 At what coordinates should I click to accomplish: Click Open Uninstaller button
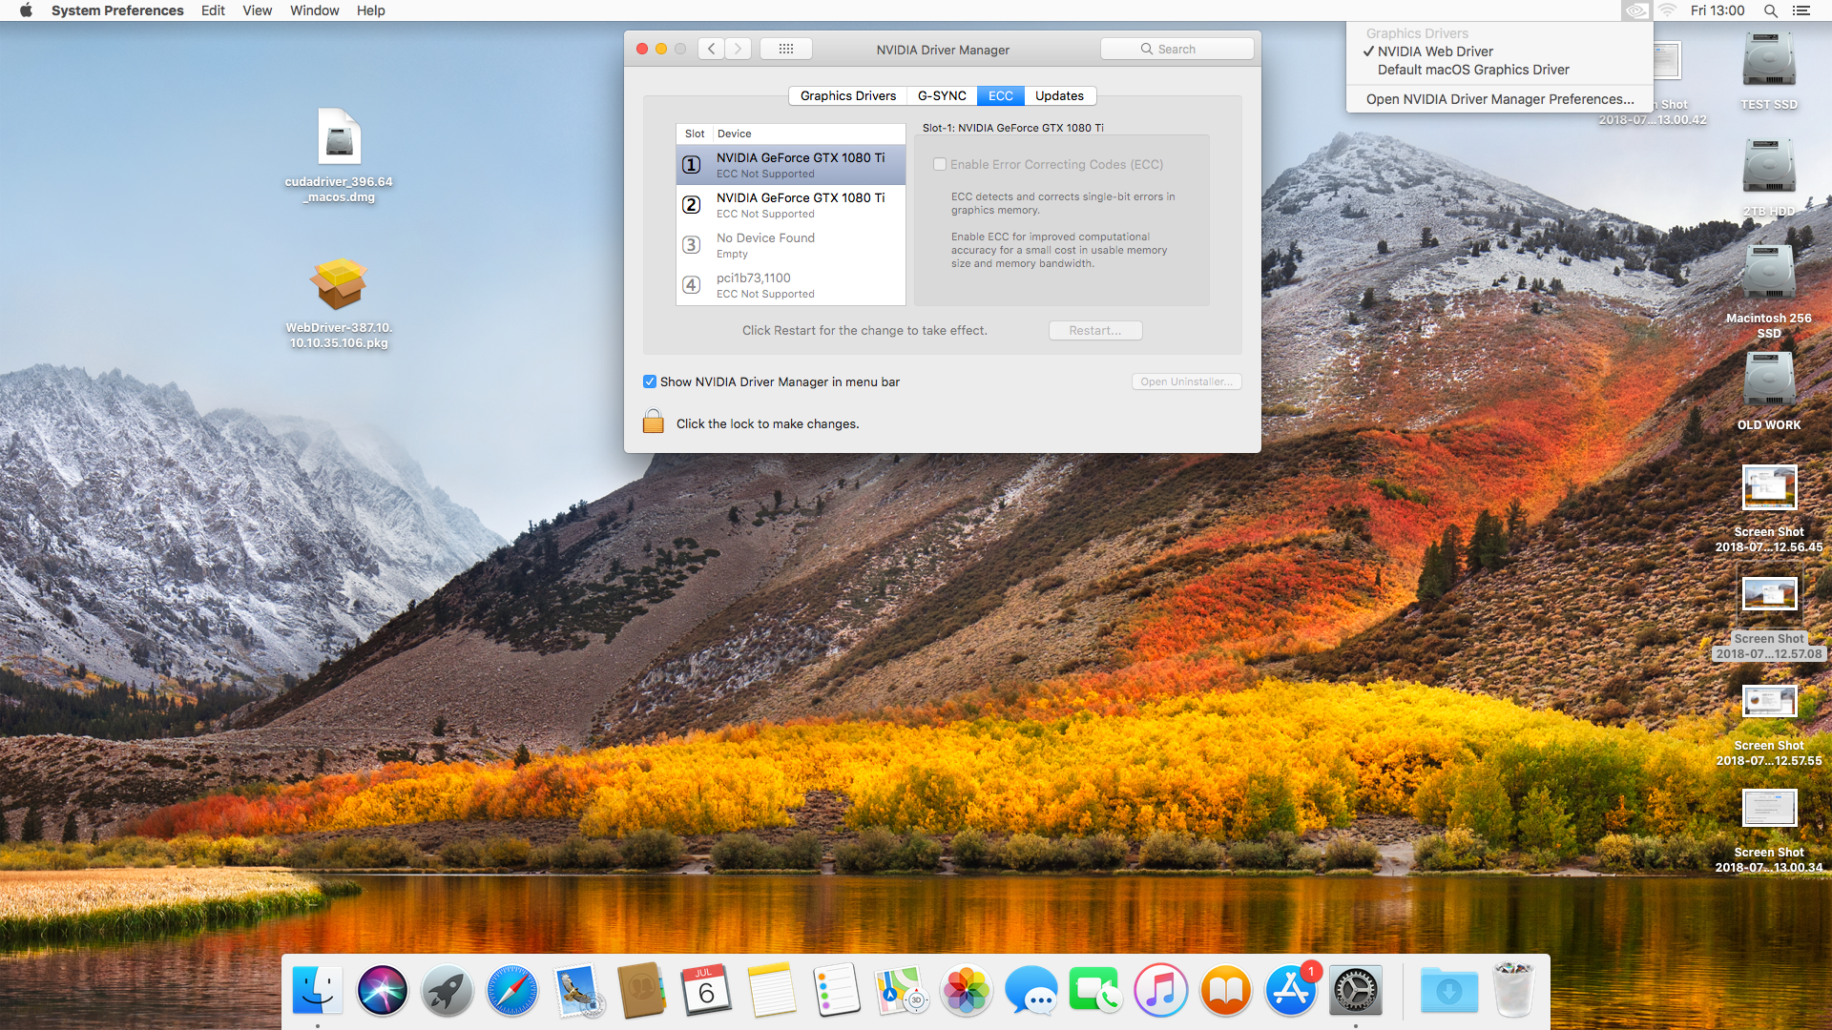(x=1185, y=381)
